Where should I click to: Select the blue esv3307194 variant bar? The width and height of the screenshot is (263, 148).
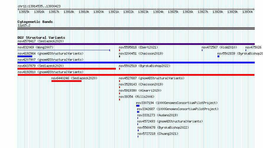[138, 106]
